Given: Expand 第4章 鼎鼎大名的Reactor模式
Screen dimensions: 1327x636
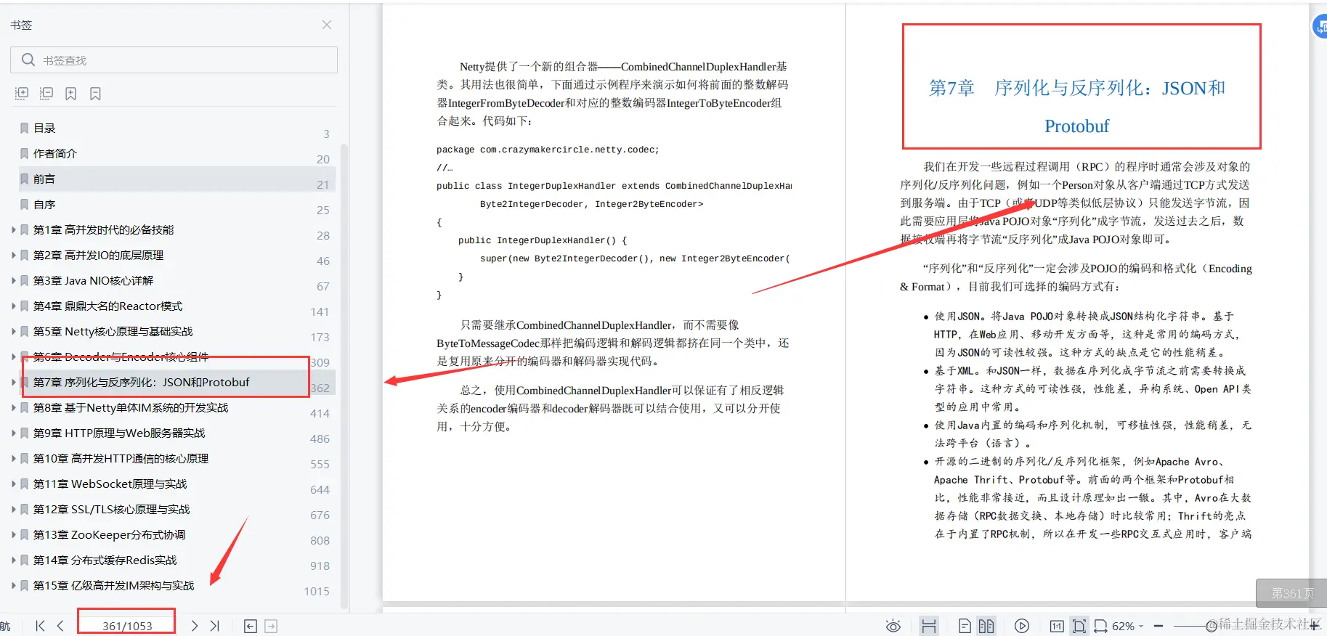Looking at the screenshot, I should click(13, 306).
